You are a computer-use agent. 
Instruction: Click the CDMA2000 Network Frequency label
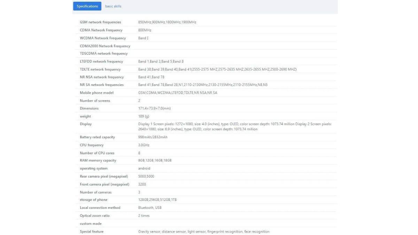(x=105, y=46)
